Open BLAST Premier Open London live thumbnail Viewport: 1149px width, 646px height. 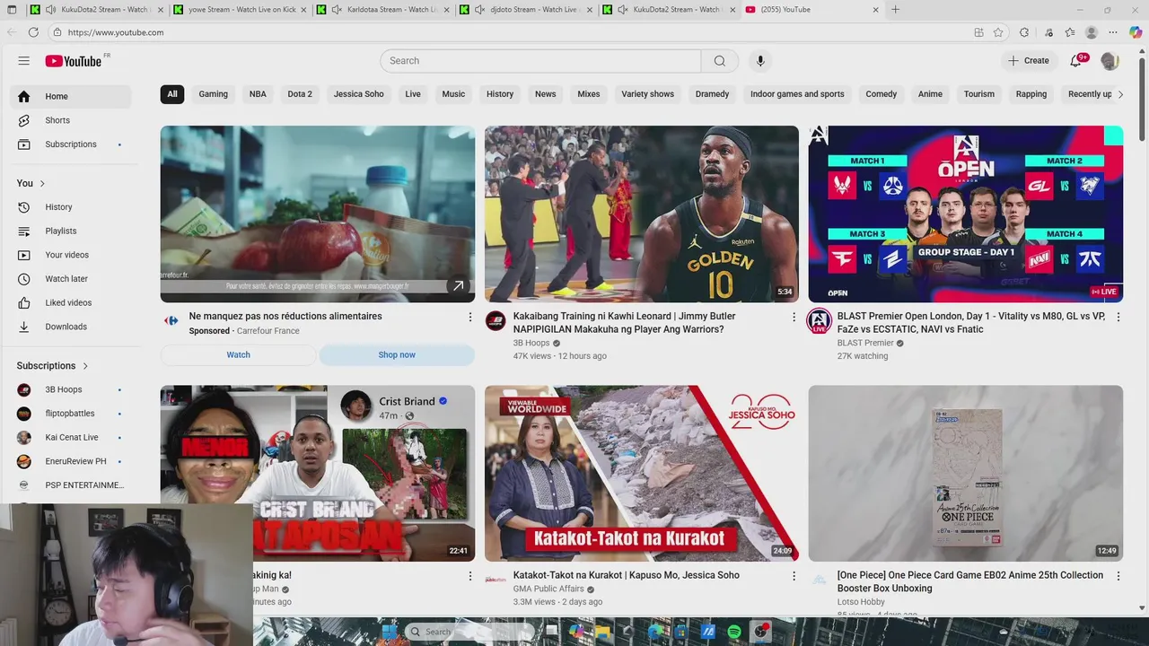point(965,214)
